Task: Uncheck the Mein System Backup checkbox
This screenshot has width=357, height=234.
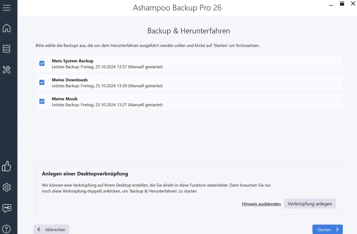Action: (x=42, y=63)
